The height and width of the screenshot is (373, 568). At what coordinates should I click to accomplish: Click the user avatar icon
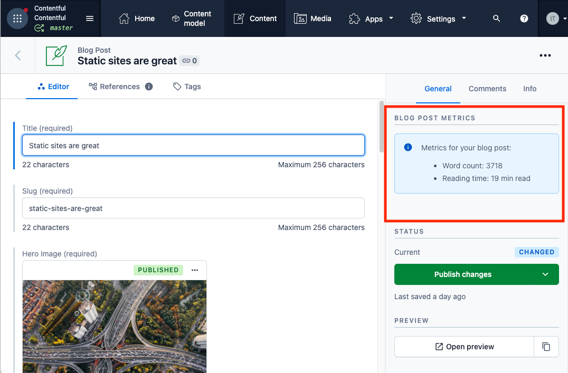pyautogui.click(x=553, y=18)
